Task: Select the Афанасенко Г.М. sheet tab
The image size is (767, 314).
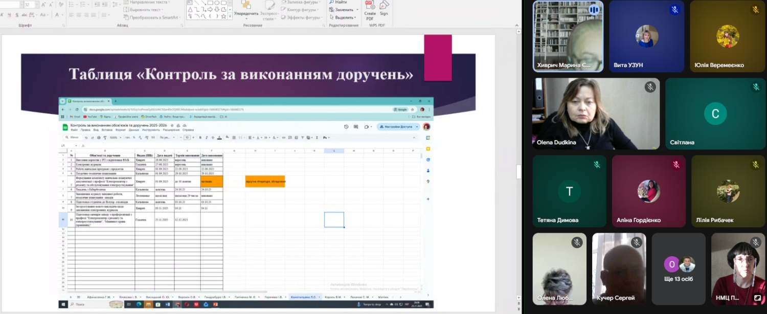Action: pos(99,297)
